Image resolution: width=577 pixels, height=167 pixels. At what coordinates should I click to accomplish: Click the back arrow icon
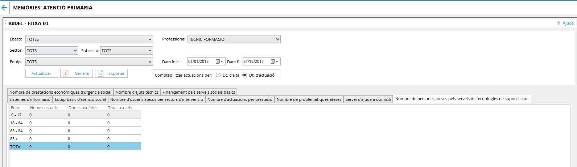tap(4, 8)
